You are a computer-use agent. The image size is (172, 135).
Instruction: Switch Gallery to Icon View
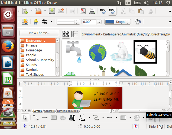tap(66, 34)
